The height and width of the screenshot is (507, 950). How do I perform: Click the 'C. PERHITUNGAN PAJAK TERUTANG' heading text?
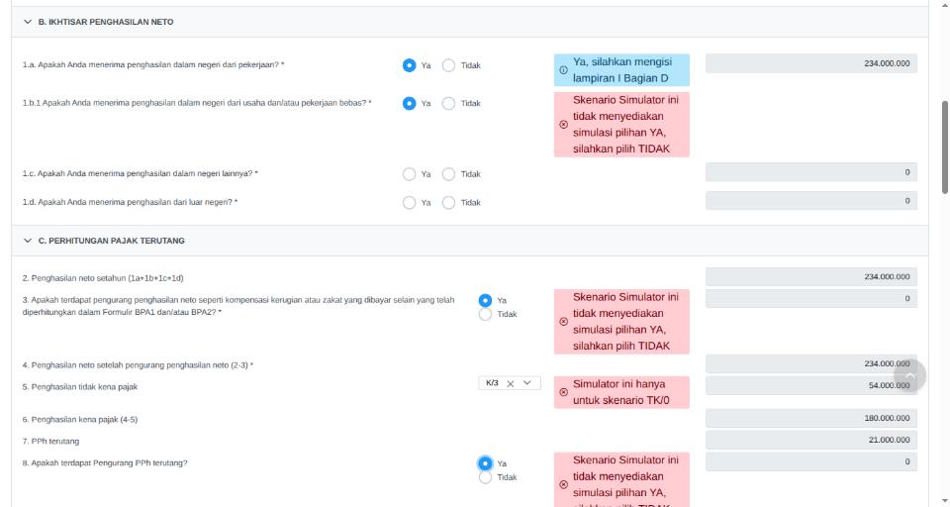112,241
